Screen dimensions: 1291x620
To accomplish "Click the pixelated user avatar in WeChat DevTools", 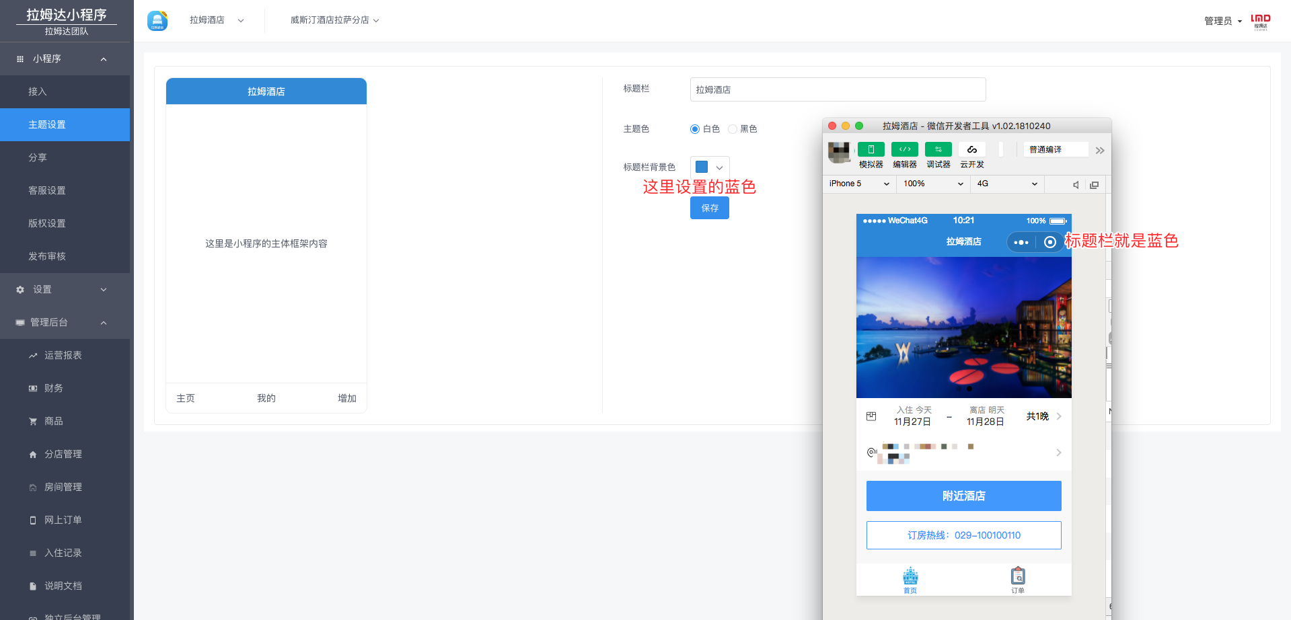I will (x=839, y=153).
